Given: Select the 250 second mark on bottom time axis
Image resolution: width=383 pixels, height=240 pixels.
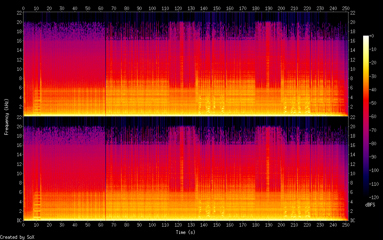Looking at the screenshot, I should (x=345, y=225).
